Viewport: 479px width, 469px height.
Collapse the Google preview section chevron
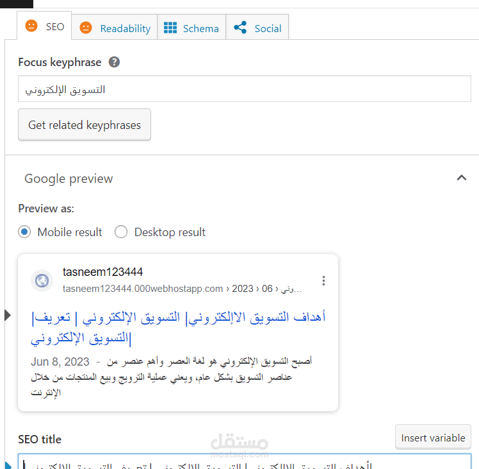(461, 178)
